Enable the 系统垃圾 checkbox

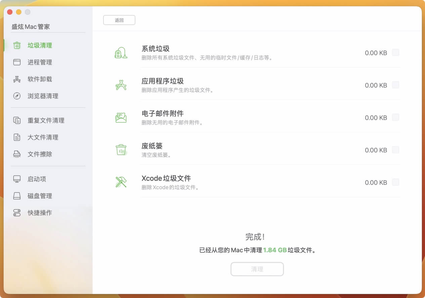point(395,53)
